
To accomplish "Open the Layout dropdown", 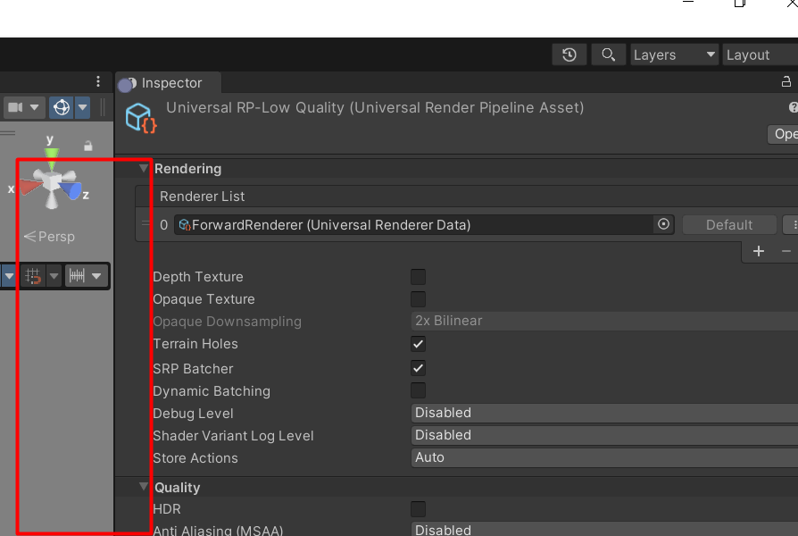I will (761, 54).
